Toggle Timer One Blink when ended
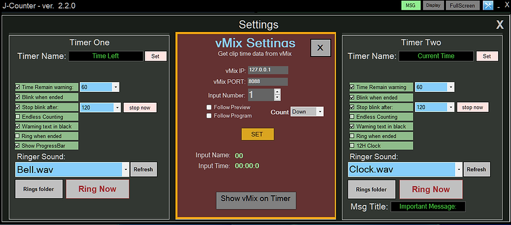The width and height of the screenshot is (511, 225). (x=17, y=97)
